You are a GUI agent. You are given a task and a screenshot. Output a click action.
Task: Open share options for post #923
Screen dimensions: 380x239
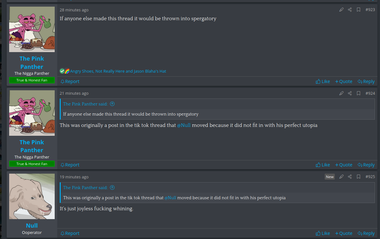pos(350,10)
